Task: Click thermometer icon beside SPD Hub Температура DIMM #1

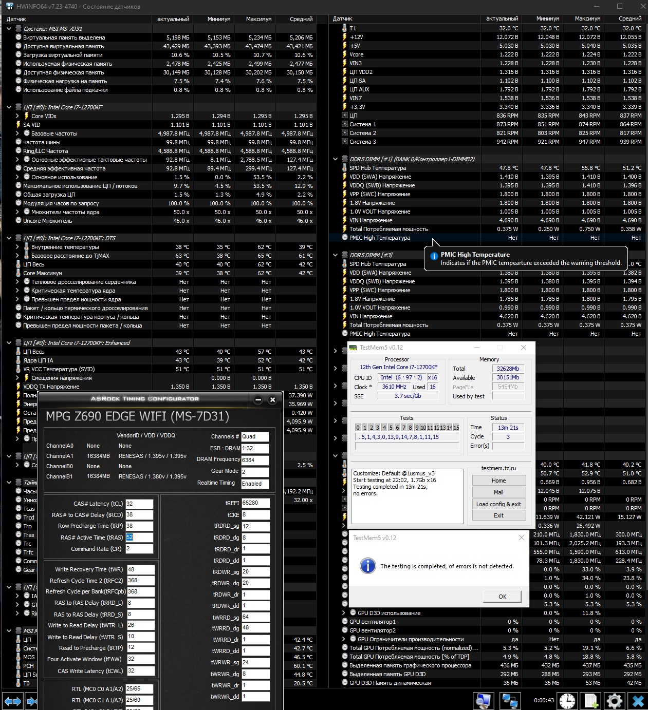Action: tap(345, 168)
